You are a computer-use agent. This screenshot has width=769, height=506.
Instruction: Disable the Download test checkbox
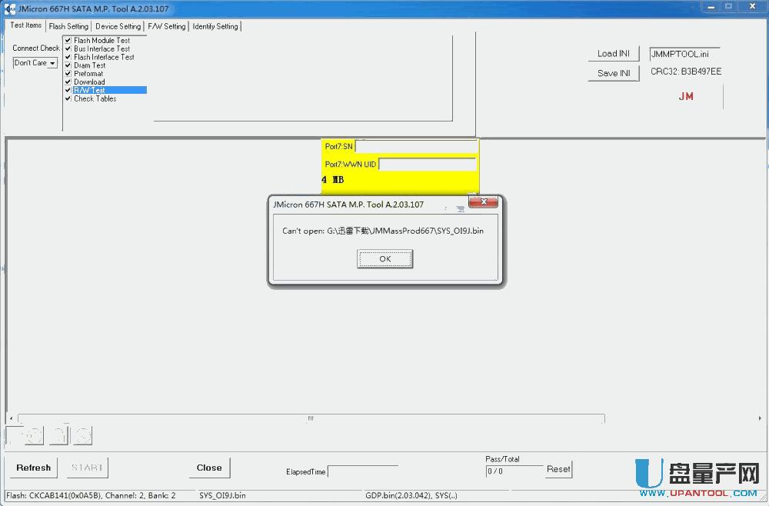[68, 82]
